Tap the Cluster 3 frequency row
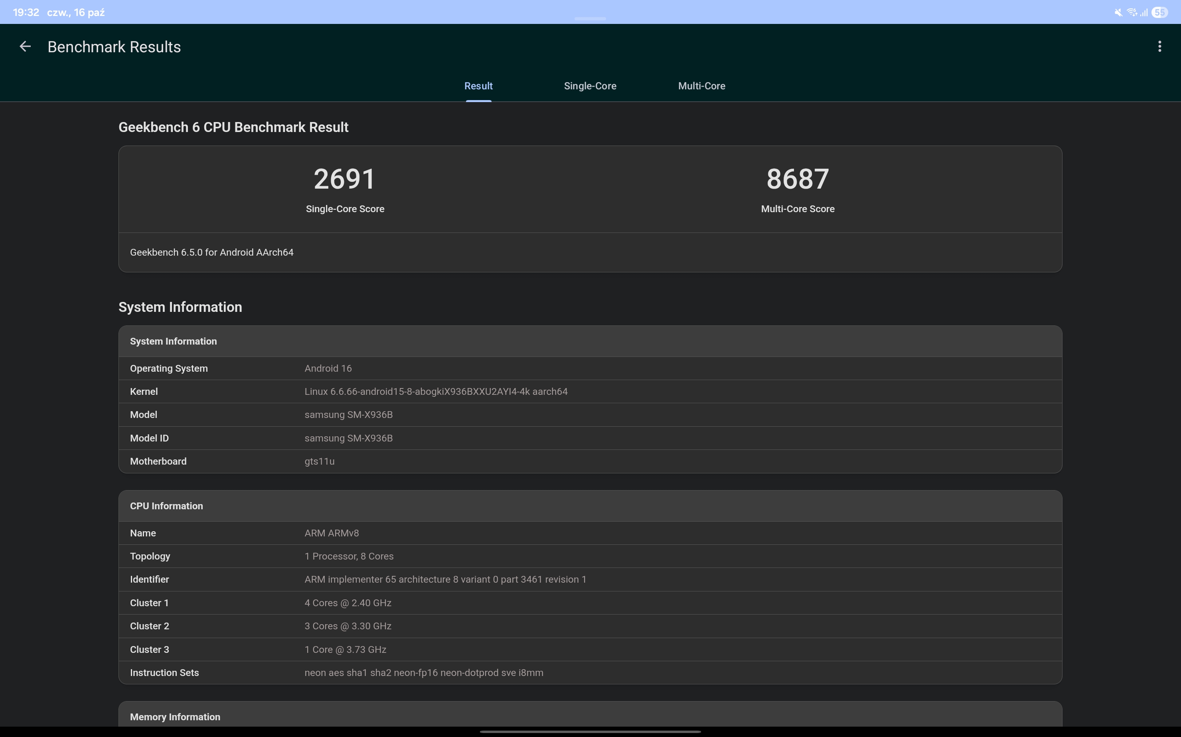This screenshot has width=1181, height=737. [345, 649]
